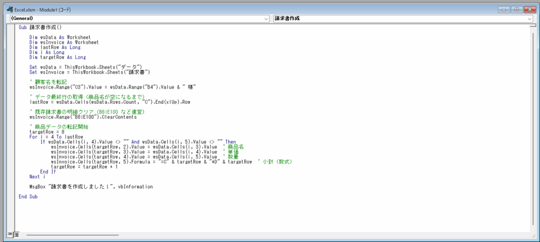
Task: Minimize the Module1 code window
Action: click(x=504, y=9)
